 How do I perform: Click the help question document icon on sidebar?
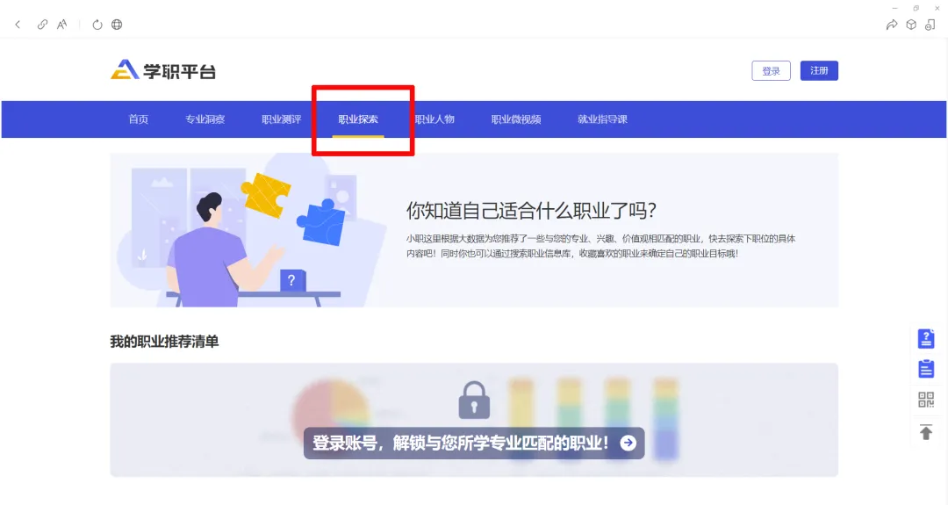pos(926,338)
